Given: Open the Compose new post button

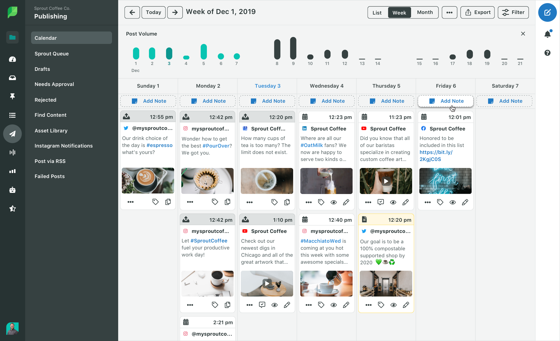Looking at the screenshot, I should coord(547,13).
